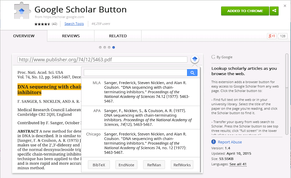Click the By Google author text

[224, 57]
